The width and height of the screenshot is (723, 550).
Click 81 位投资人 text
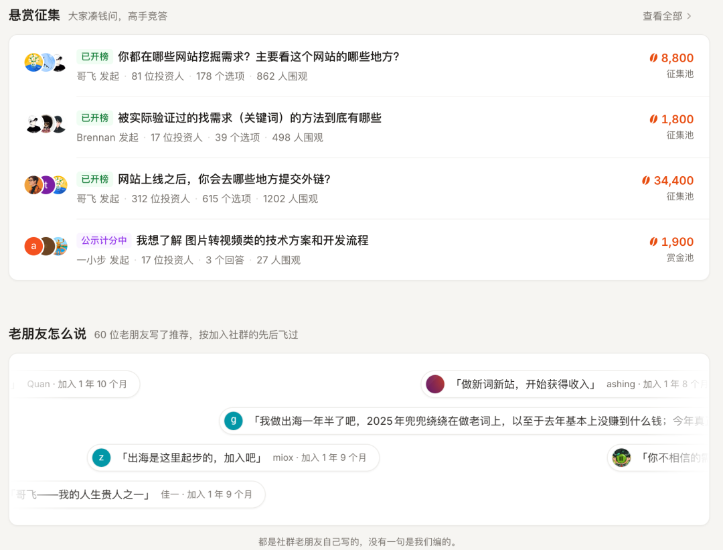pyautogui.click(x=158, y=76)
